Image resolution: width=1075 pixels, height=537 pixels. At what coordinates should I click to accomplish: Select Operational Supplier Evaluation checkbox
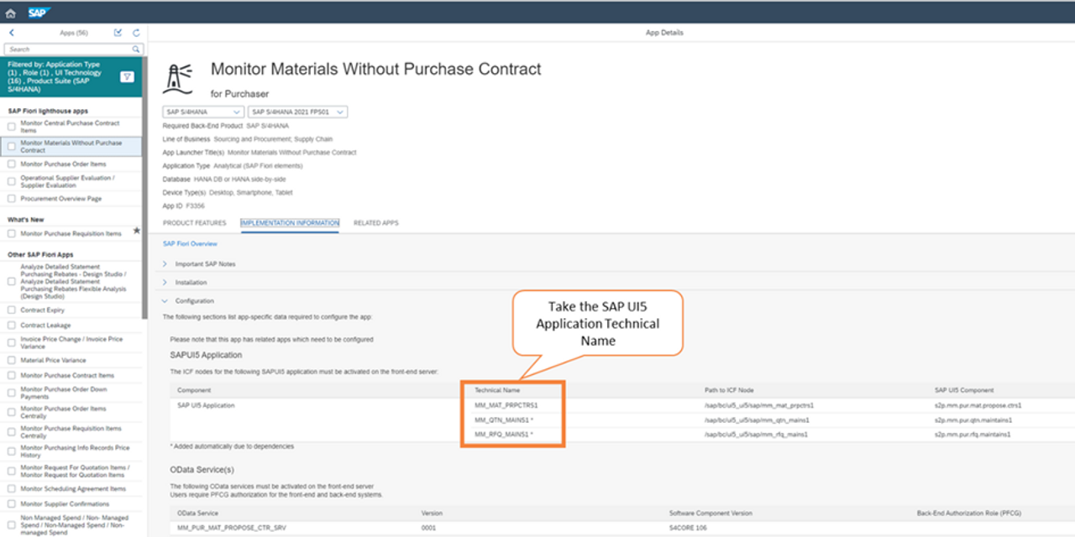(x=11, y=181)
